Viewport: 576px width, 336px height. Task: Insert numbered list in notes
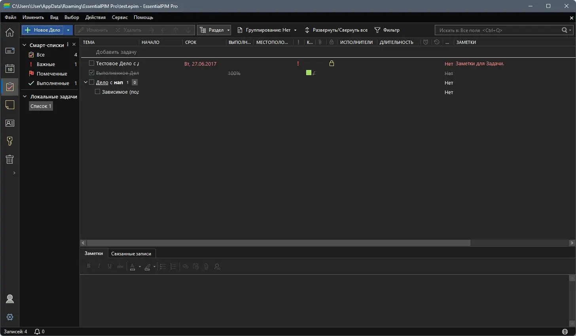click(173, 266)
